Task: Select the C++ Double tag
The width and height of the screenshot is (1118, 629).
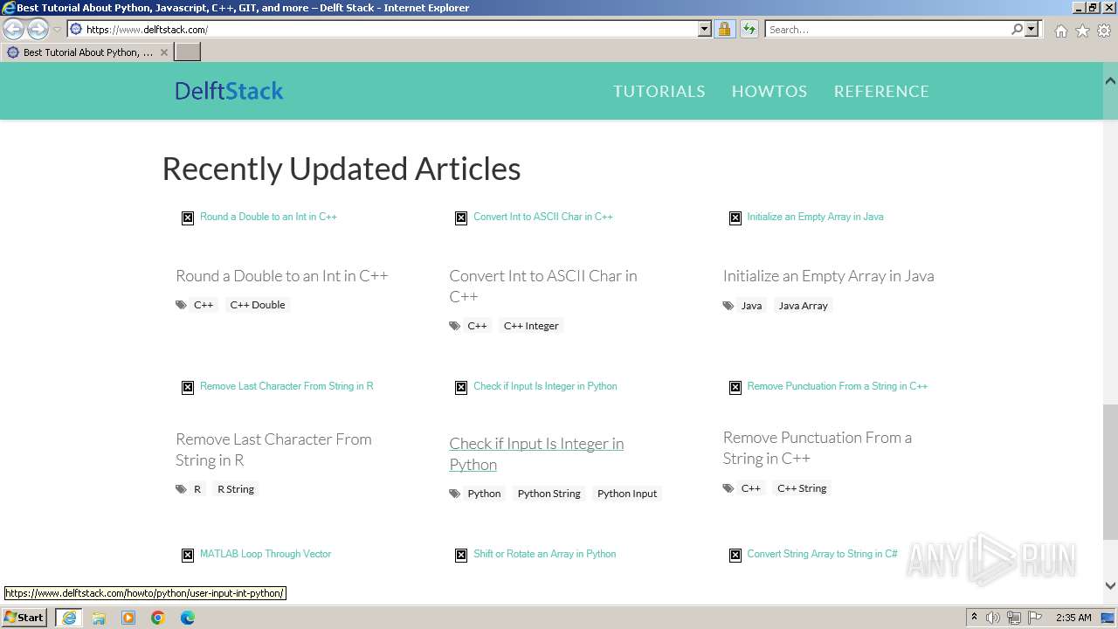Action: tap(258, 305)
